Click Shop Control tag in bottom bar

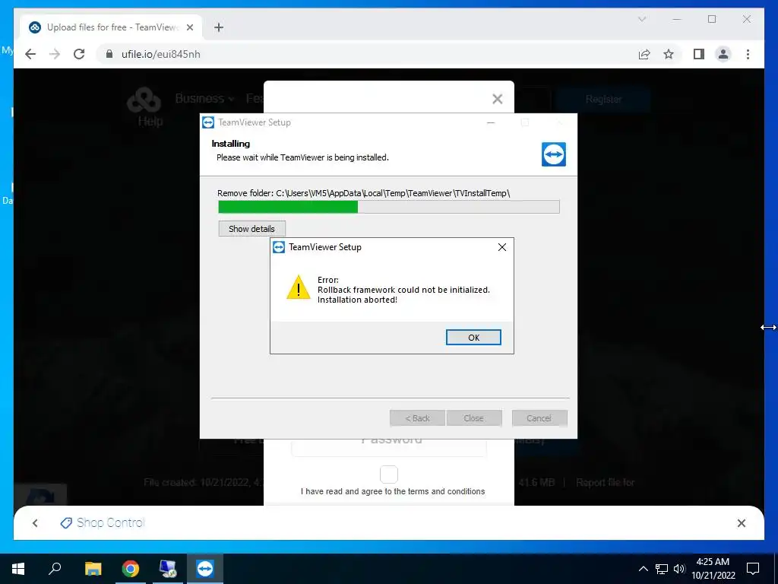pos(103,522)
